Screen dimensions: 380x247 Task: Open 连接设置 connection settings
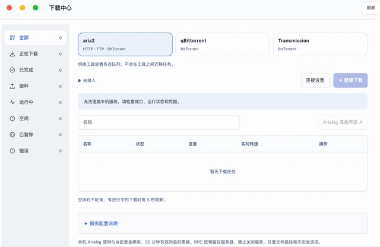tap(315, 80)
